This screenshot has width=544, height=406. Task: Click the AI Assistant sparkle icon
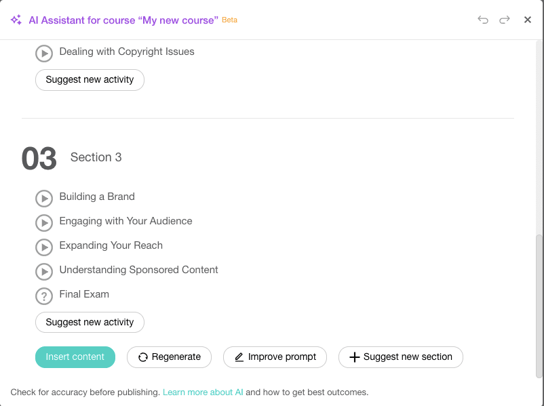15,20
